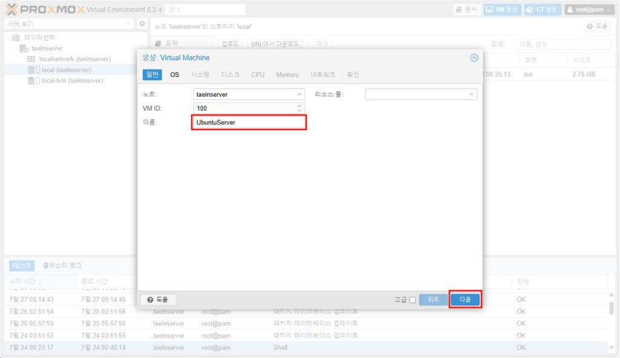This screenshot has width=620, height=358.
Task: Click the user icon beside root@pam
Action: point(570,10)
